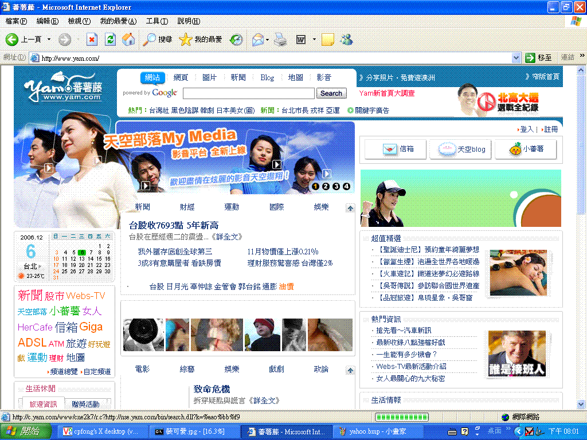The width and height of the screenshot is (587, 440).
Task: Expand the 連結 links chevron
Action: (x=582, y=56)
